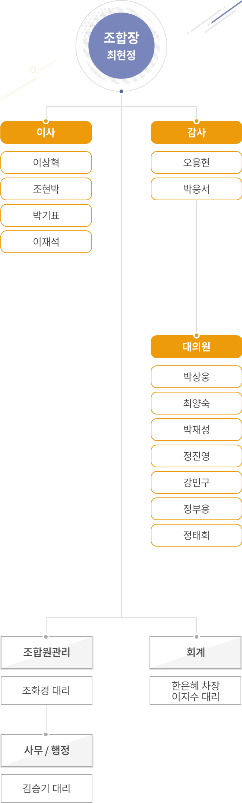Viewport: 242px width, 803px height.
Task: Open the 회계 department box
Action: coord(195,653)
